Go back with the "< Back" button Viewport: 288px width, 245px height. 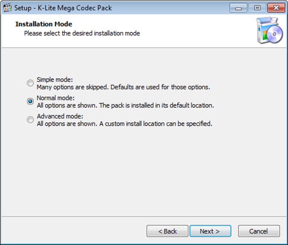[x=167, y=231]
